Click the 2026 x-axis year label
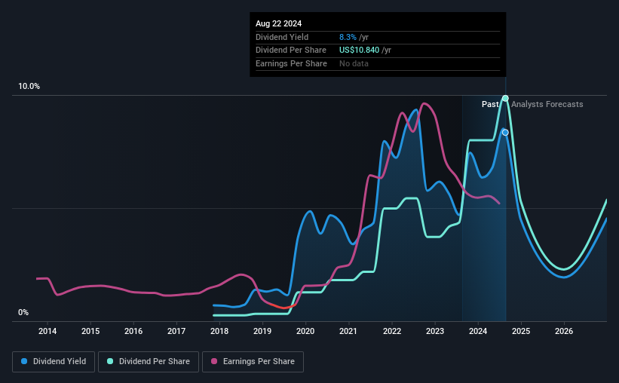Screen dimensions: 619x383 point(564,331)
